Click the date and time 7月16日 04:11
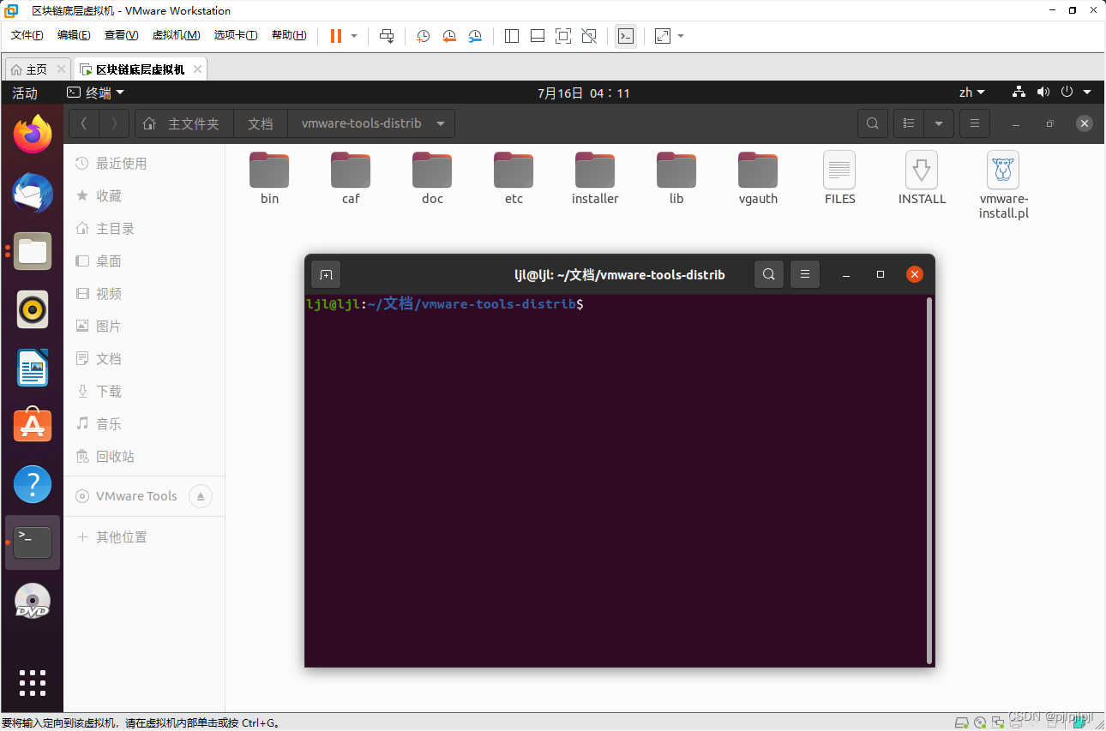 [x=584, y=93]
